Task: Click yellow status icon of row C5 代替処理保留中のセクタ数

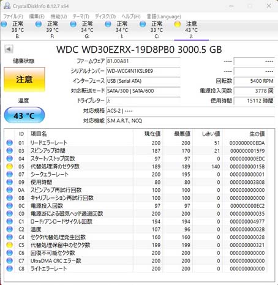Action: point(10,245)
